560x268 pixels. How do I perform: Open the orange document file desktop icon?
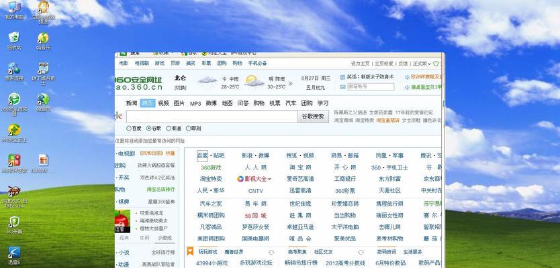tap(43, 163)
